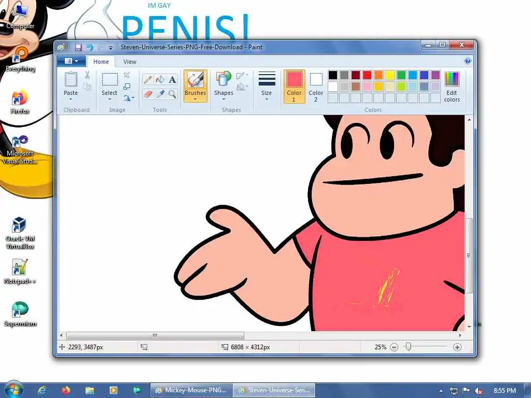The height and width of the screenshot is (398, 531).
Task: Open Internet Explorer from the taskbar
Action: click(42, 390)
